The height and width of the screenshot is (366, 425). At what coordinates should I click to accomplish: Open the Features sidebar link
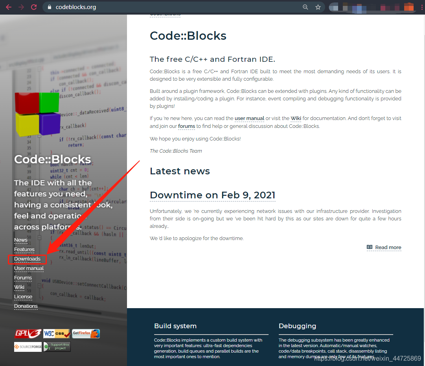click(24, 250)
